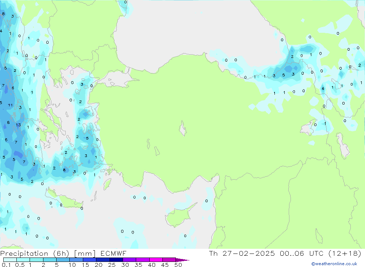Click the '20' legend scale label

[99, 265]
